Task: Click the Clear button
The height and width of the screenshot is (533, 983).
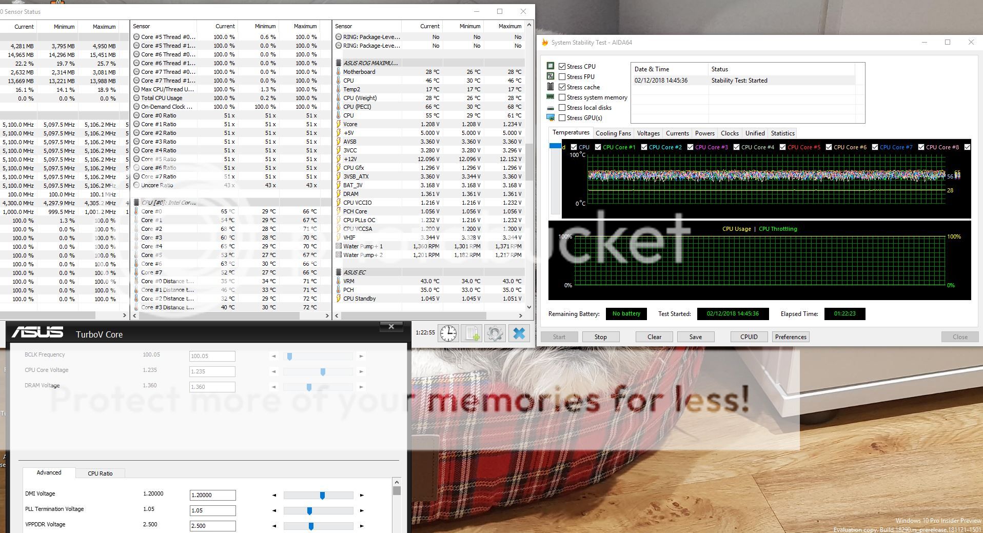Action: coord(654,337)
